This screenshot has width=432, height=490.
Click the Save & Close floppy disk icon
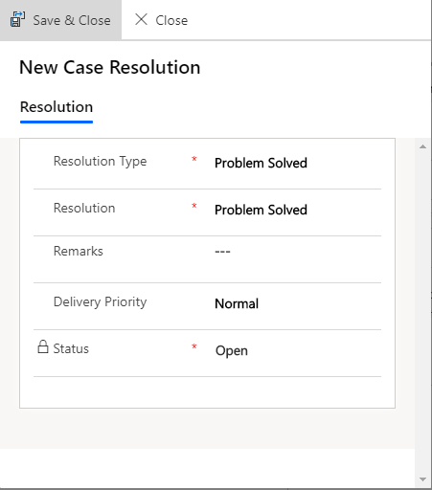[17, 20]
